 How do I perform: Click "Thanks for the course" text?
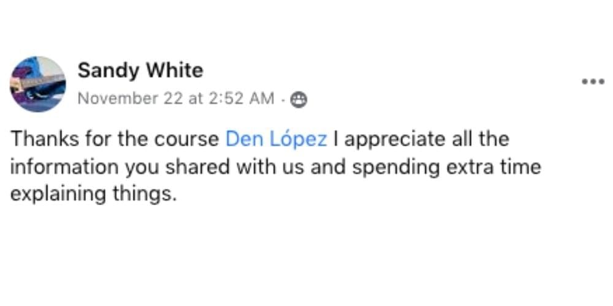(115, 139)
